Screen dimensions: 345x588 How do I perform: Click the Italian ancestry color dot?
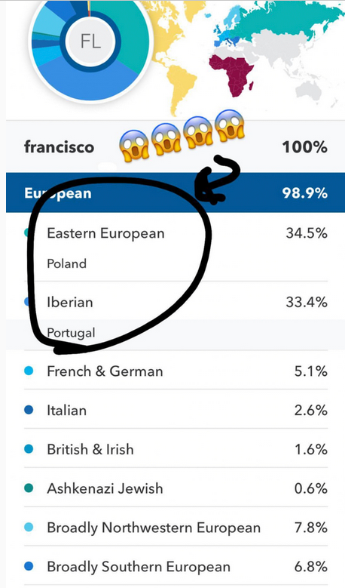tap(29, 410)
